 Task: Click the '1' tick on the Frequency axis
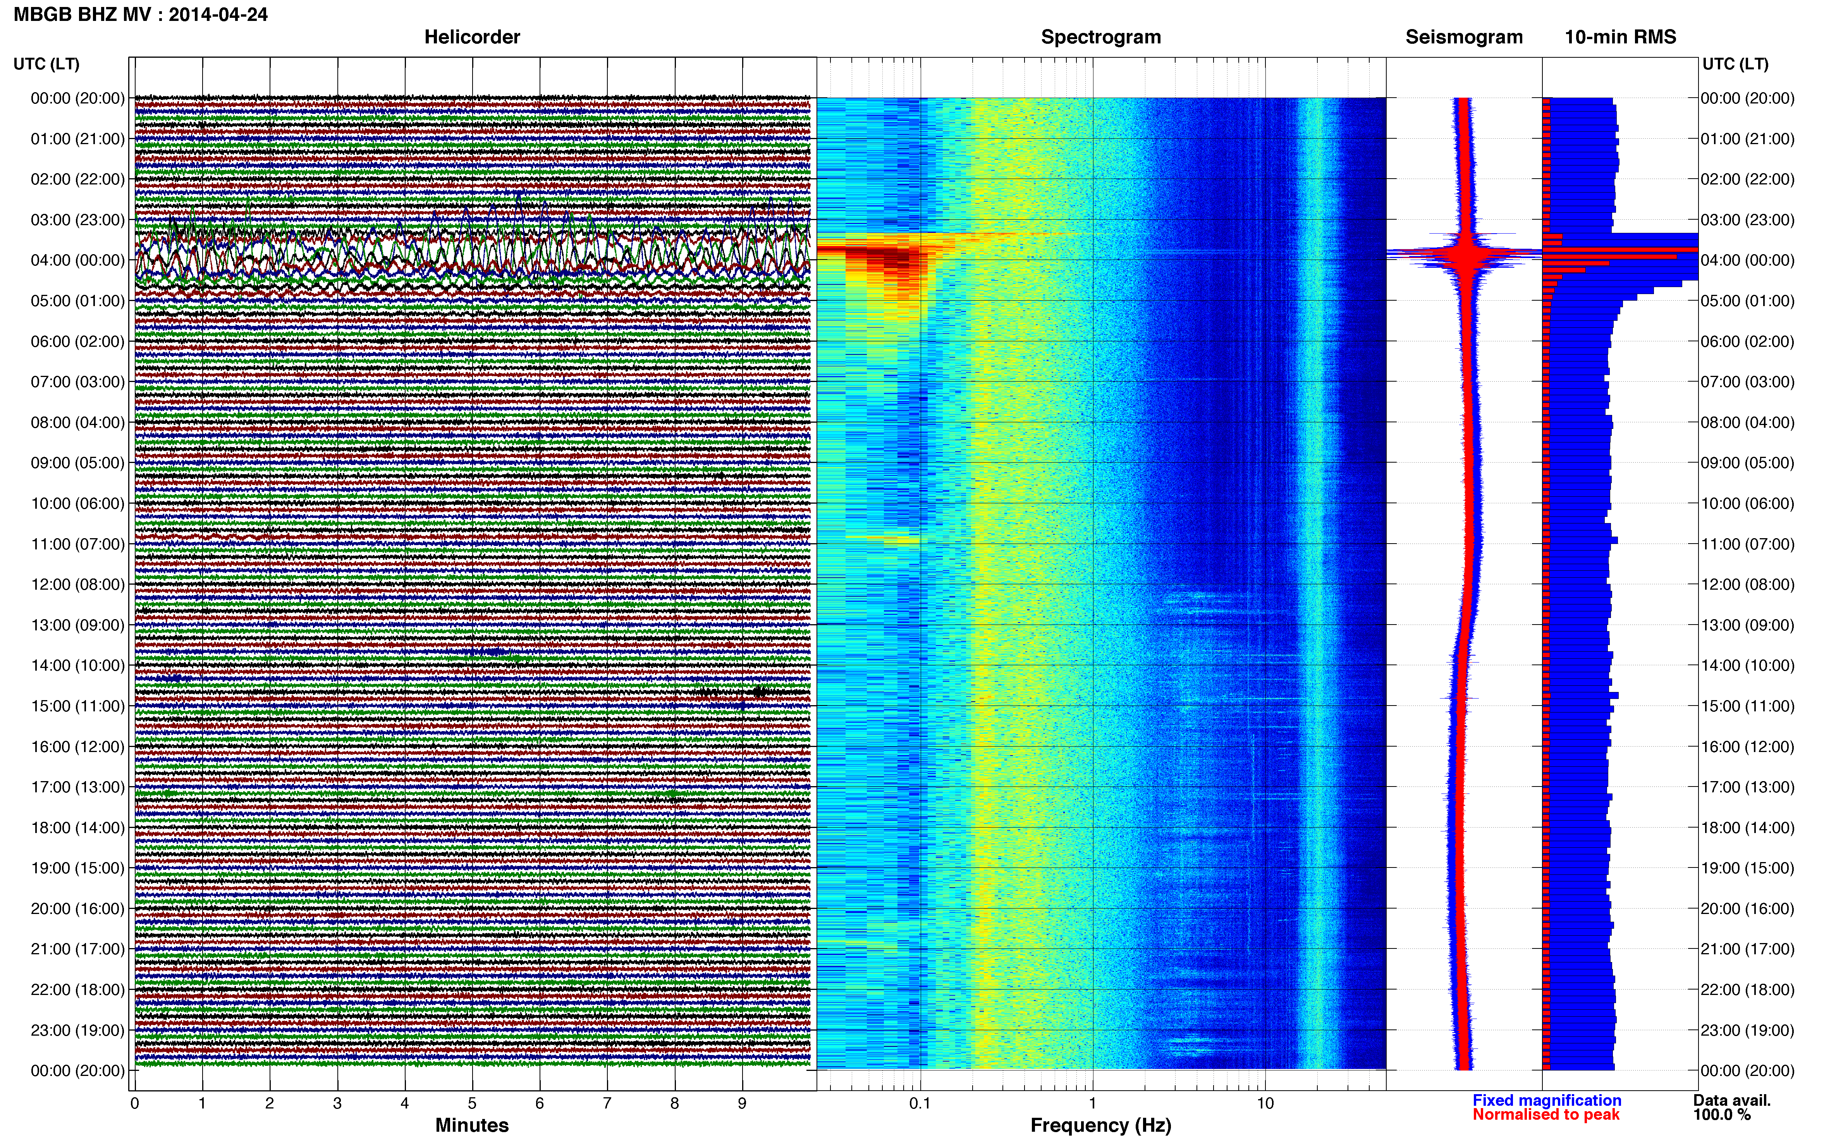point(1093,1103)
